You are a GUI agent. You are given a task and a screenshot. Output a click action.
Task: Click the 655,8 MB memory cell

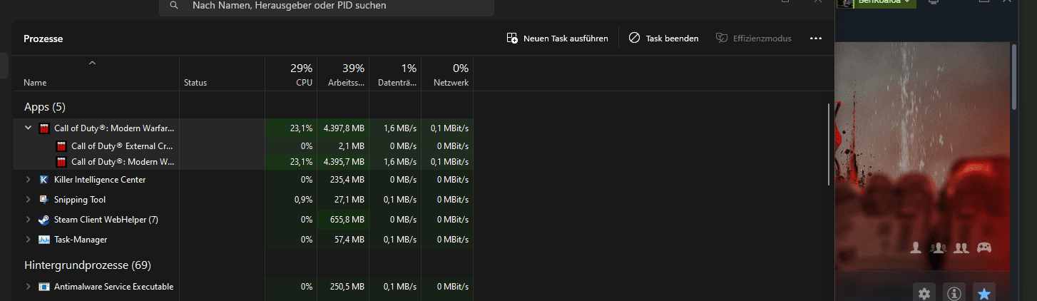[344, 220]
